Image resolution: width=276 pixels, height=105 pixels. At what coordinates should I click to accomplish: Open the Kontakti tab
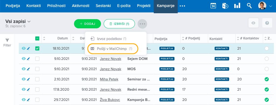pos(34,6)
